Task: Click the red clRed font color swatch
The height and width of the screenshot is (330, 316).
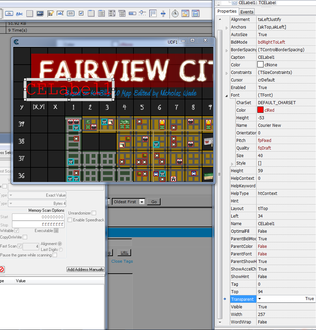Action: [x=260, y=110]
